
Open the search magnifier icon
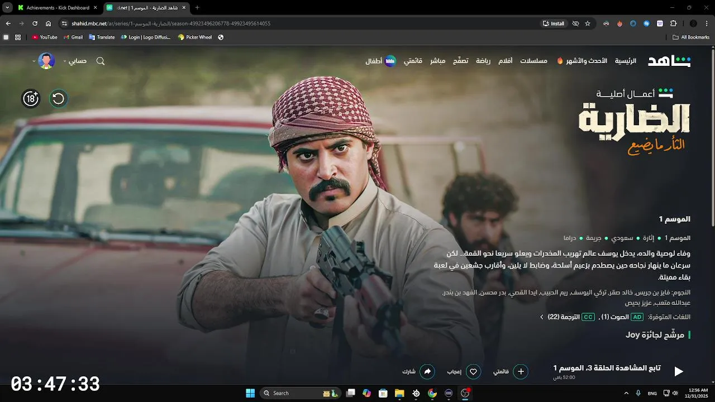101,61
